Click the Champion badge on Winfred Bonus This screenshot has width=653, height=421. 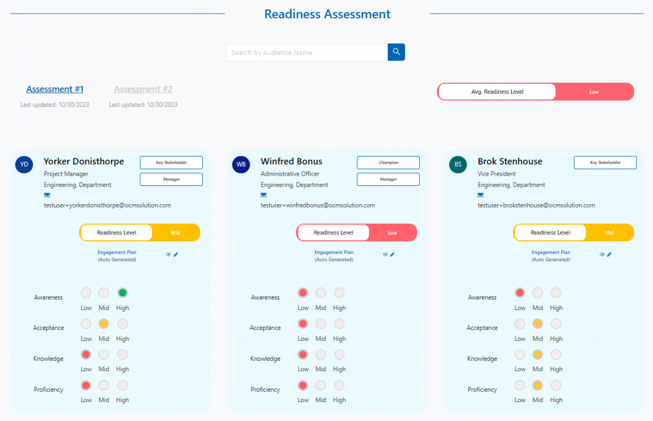click(388, 162)
